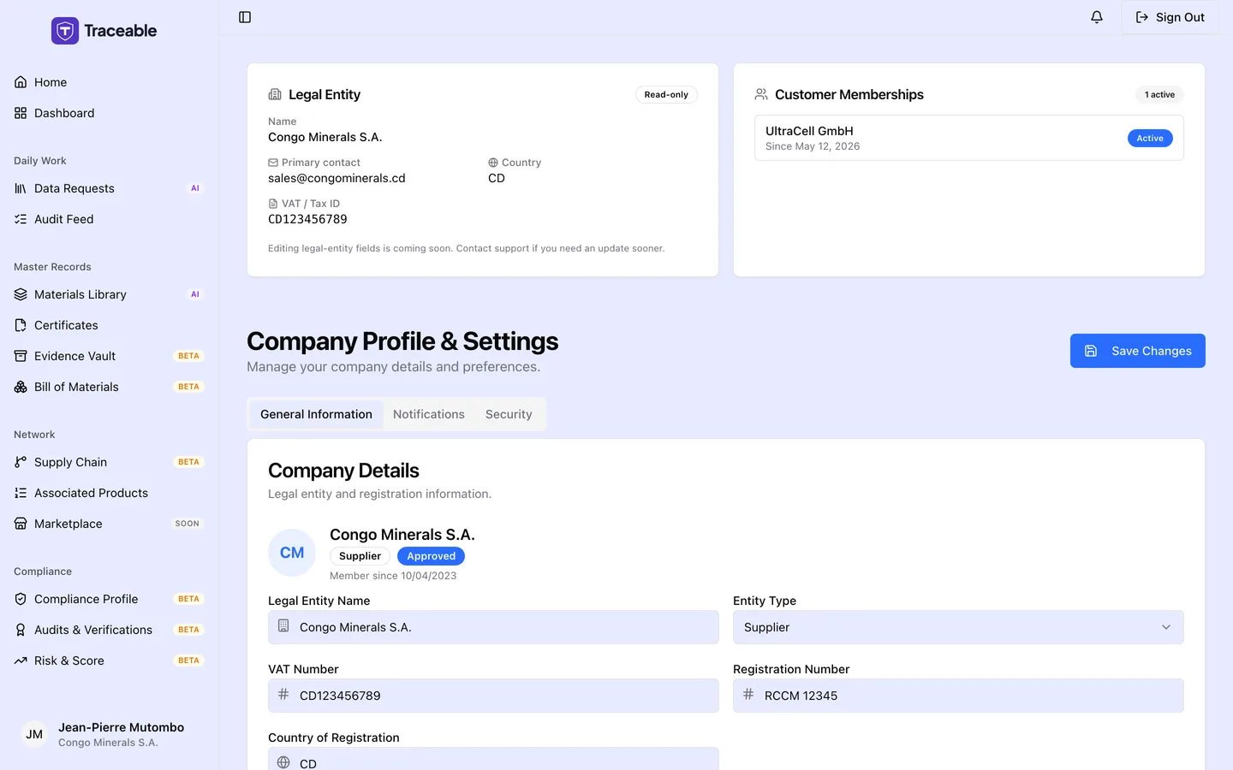Click the Traceable shield logo icon
Screen dimensions: 1233x770
(65, 31)
